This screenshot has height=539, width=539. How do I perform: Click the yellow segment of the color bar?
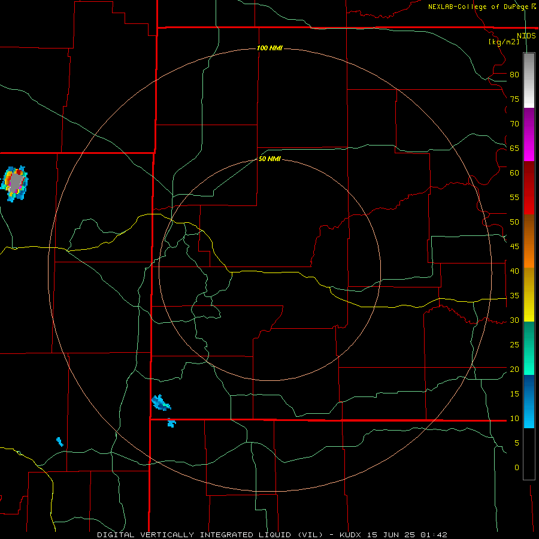click(x=529, y=295)
